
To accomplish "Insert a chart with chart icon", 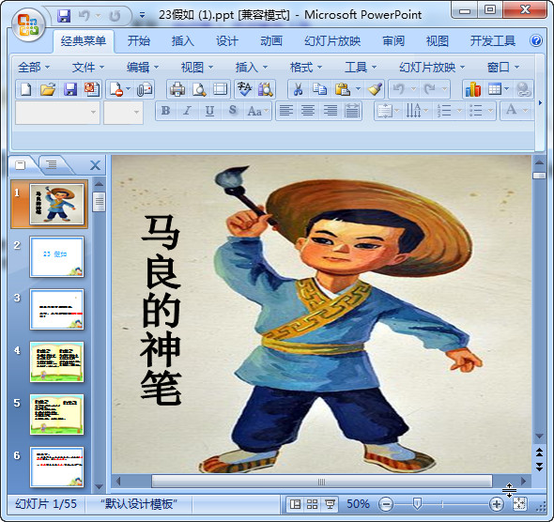I will 473,89.
